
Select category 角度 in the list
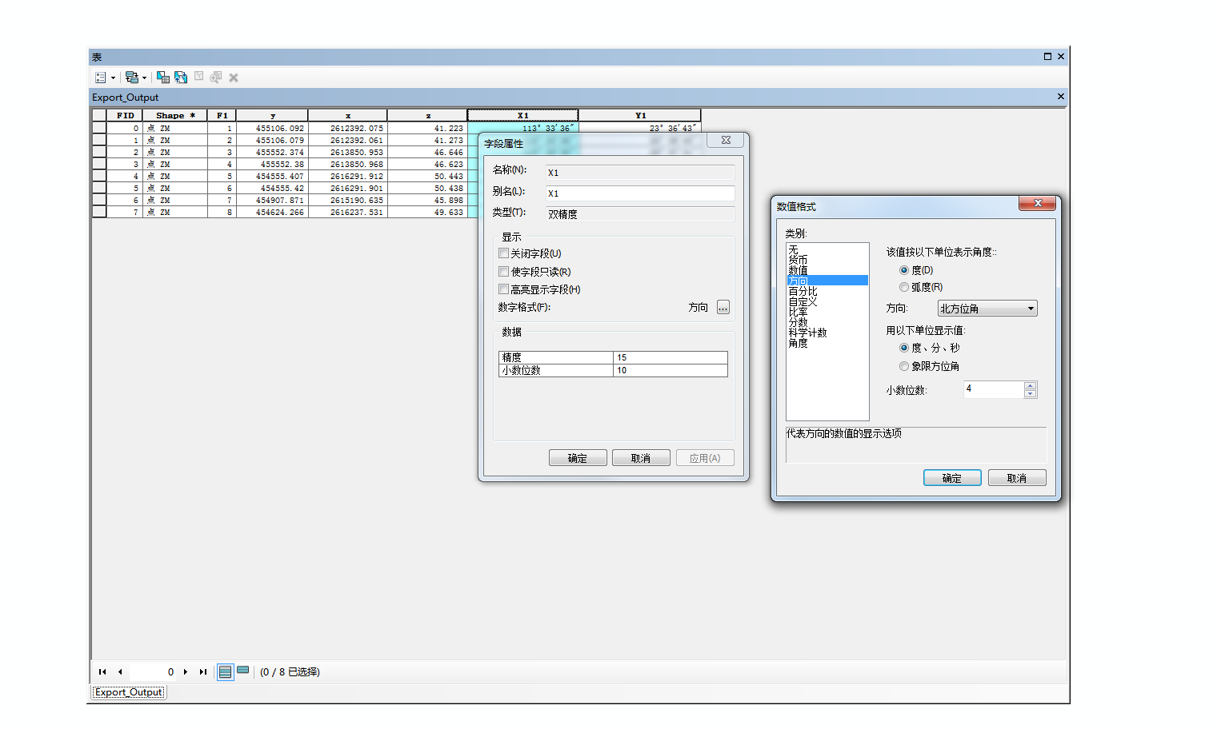(x=827, y=343)
